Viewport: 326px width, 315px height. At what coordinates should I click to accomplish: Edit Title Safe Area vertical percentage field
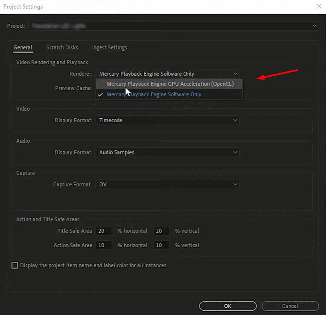pyautogui.click(x=161, y=231)
